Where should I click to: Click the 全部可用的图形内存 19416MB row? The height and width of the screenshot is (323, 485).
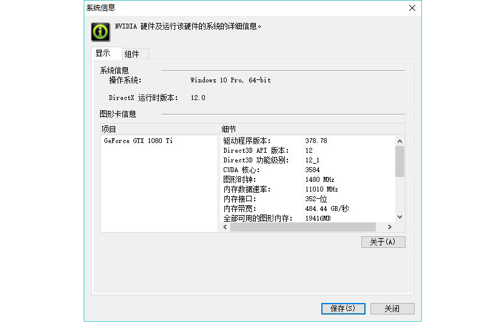(307, 218)
